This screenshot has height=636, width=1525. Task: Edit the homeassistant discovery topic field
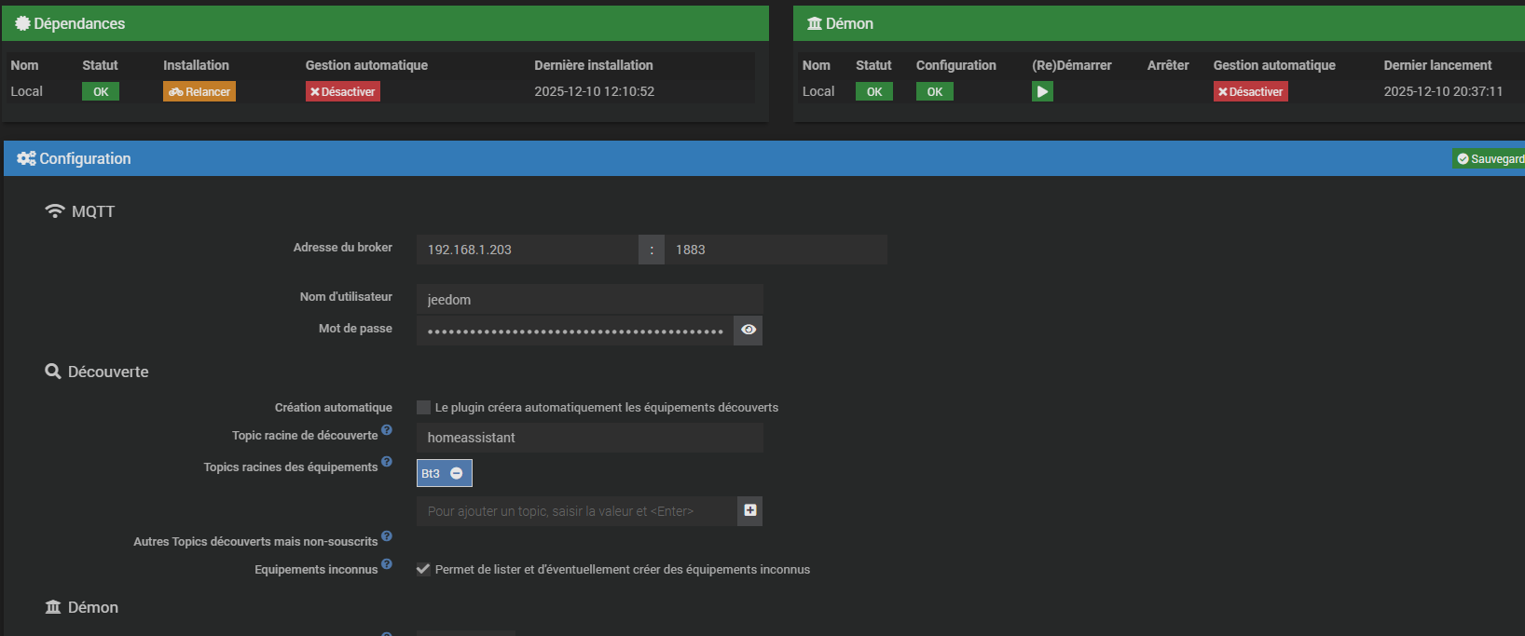pyautogui.click(x=589, y=438)
